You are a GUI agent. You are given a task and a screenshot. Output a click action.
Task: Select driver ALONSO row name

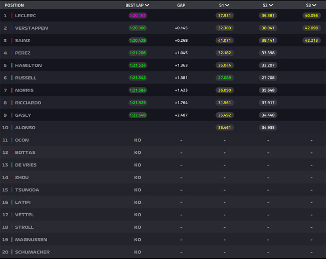25,128
